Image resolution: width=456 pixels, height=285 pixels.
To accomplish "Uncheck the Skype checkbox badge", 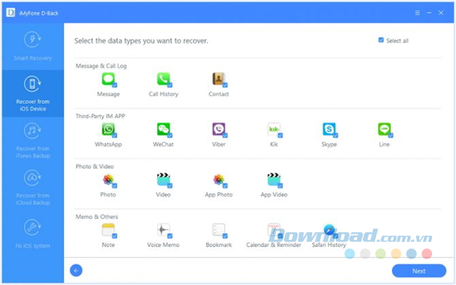I will (335, 135).
